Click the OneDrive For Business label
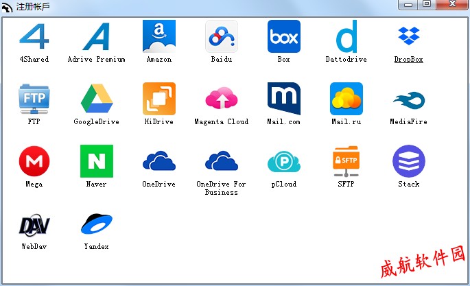470x286 pixels. coord(221,188)
